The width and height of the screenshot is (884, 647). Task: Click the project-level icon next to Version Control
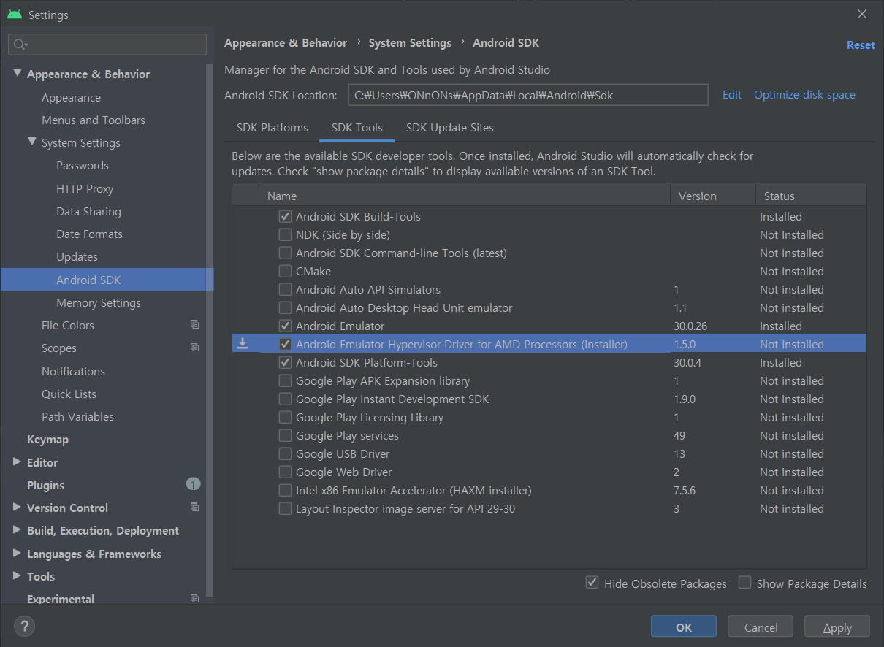pos(194,508)
